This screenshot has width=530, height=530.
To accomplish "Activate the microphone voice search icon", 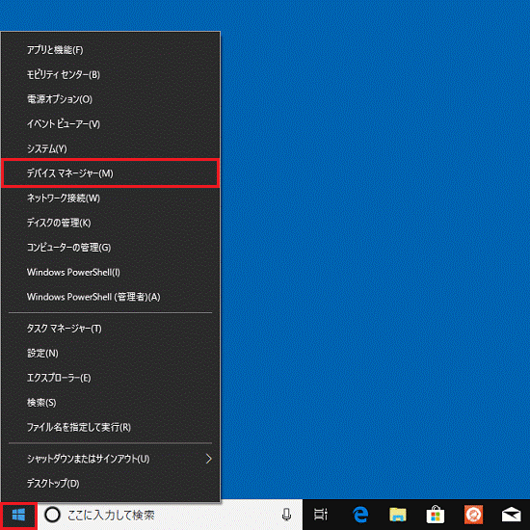I will pos(286,515).
